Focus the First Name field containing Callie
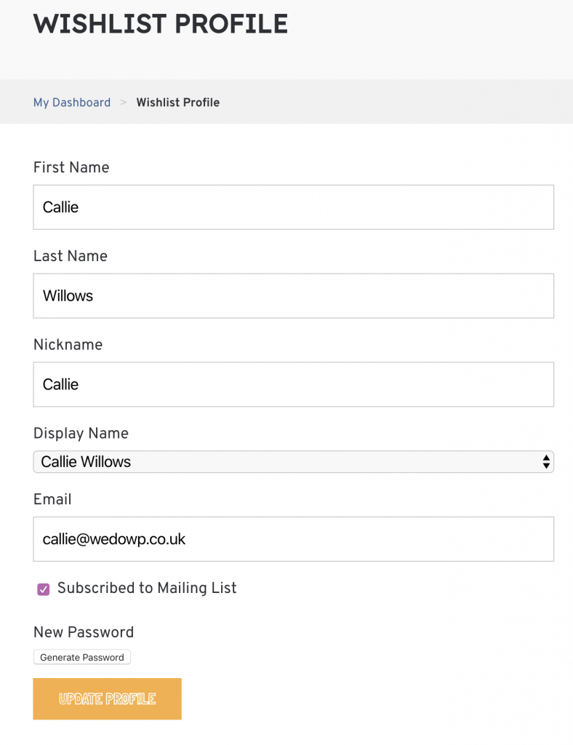The image size is (573, 745). [x=293, y=207]
